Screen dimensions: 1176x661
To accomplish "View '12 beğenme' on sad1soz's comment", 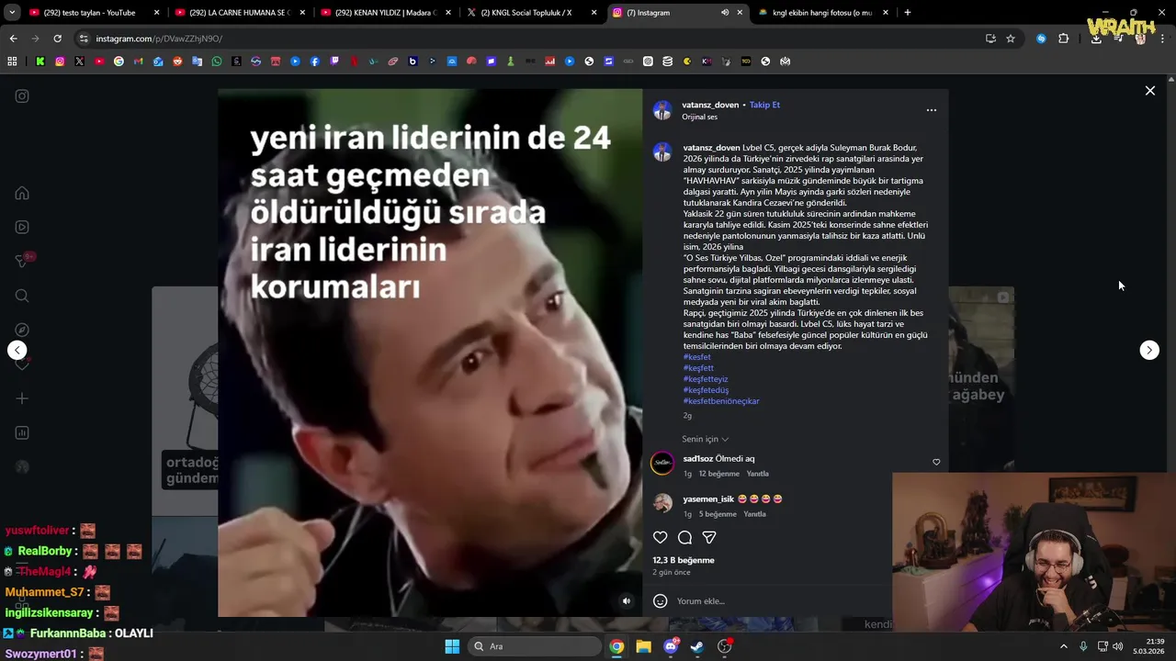I will click(x=718, y=474).
